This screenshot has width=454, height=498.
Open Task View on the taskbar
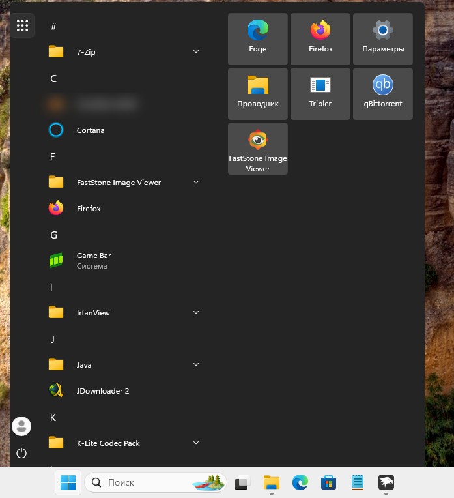[x=242, y=482]
